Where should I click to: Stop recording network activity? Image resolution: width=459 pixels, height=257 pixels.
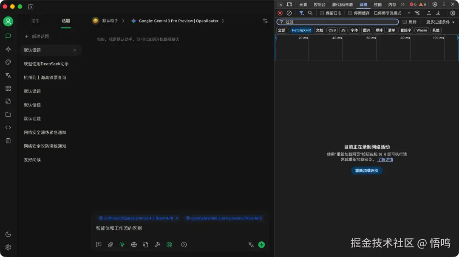280,13
